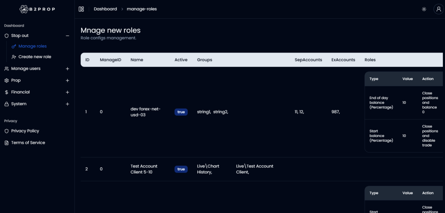Open the Terms of Service link
Screen dimensions: 445x213
pos(28,143)
